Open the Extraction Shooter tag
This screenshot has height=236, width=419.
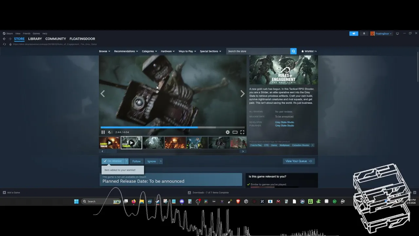point(301,145)
